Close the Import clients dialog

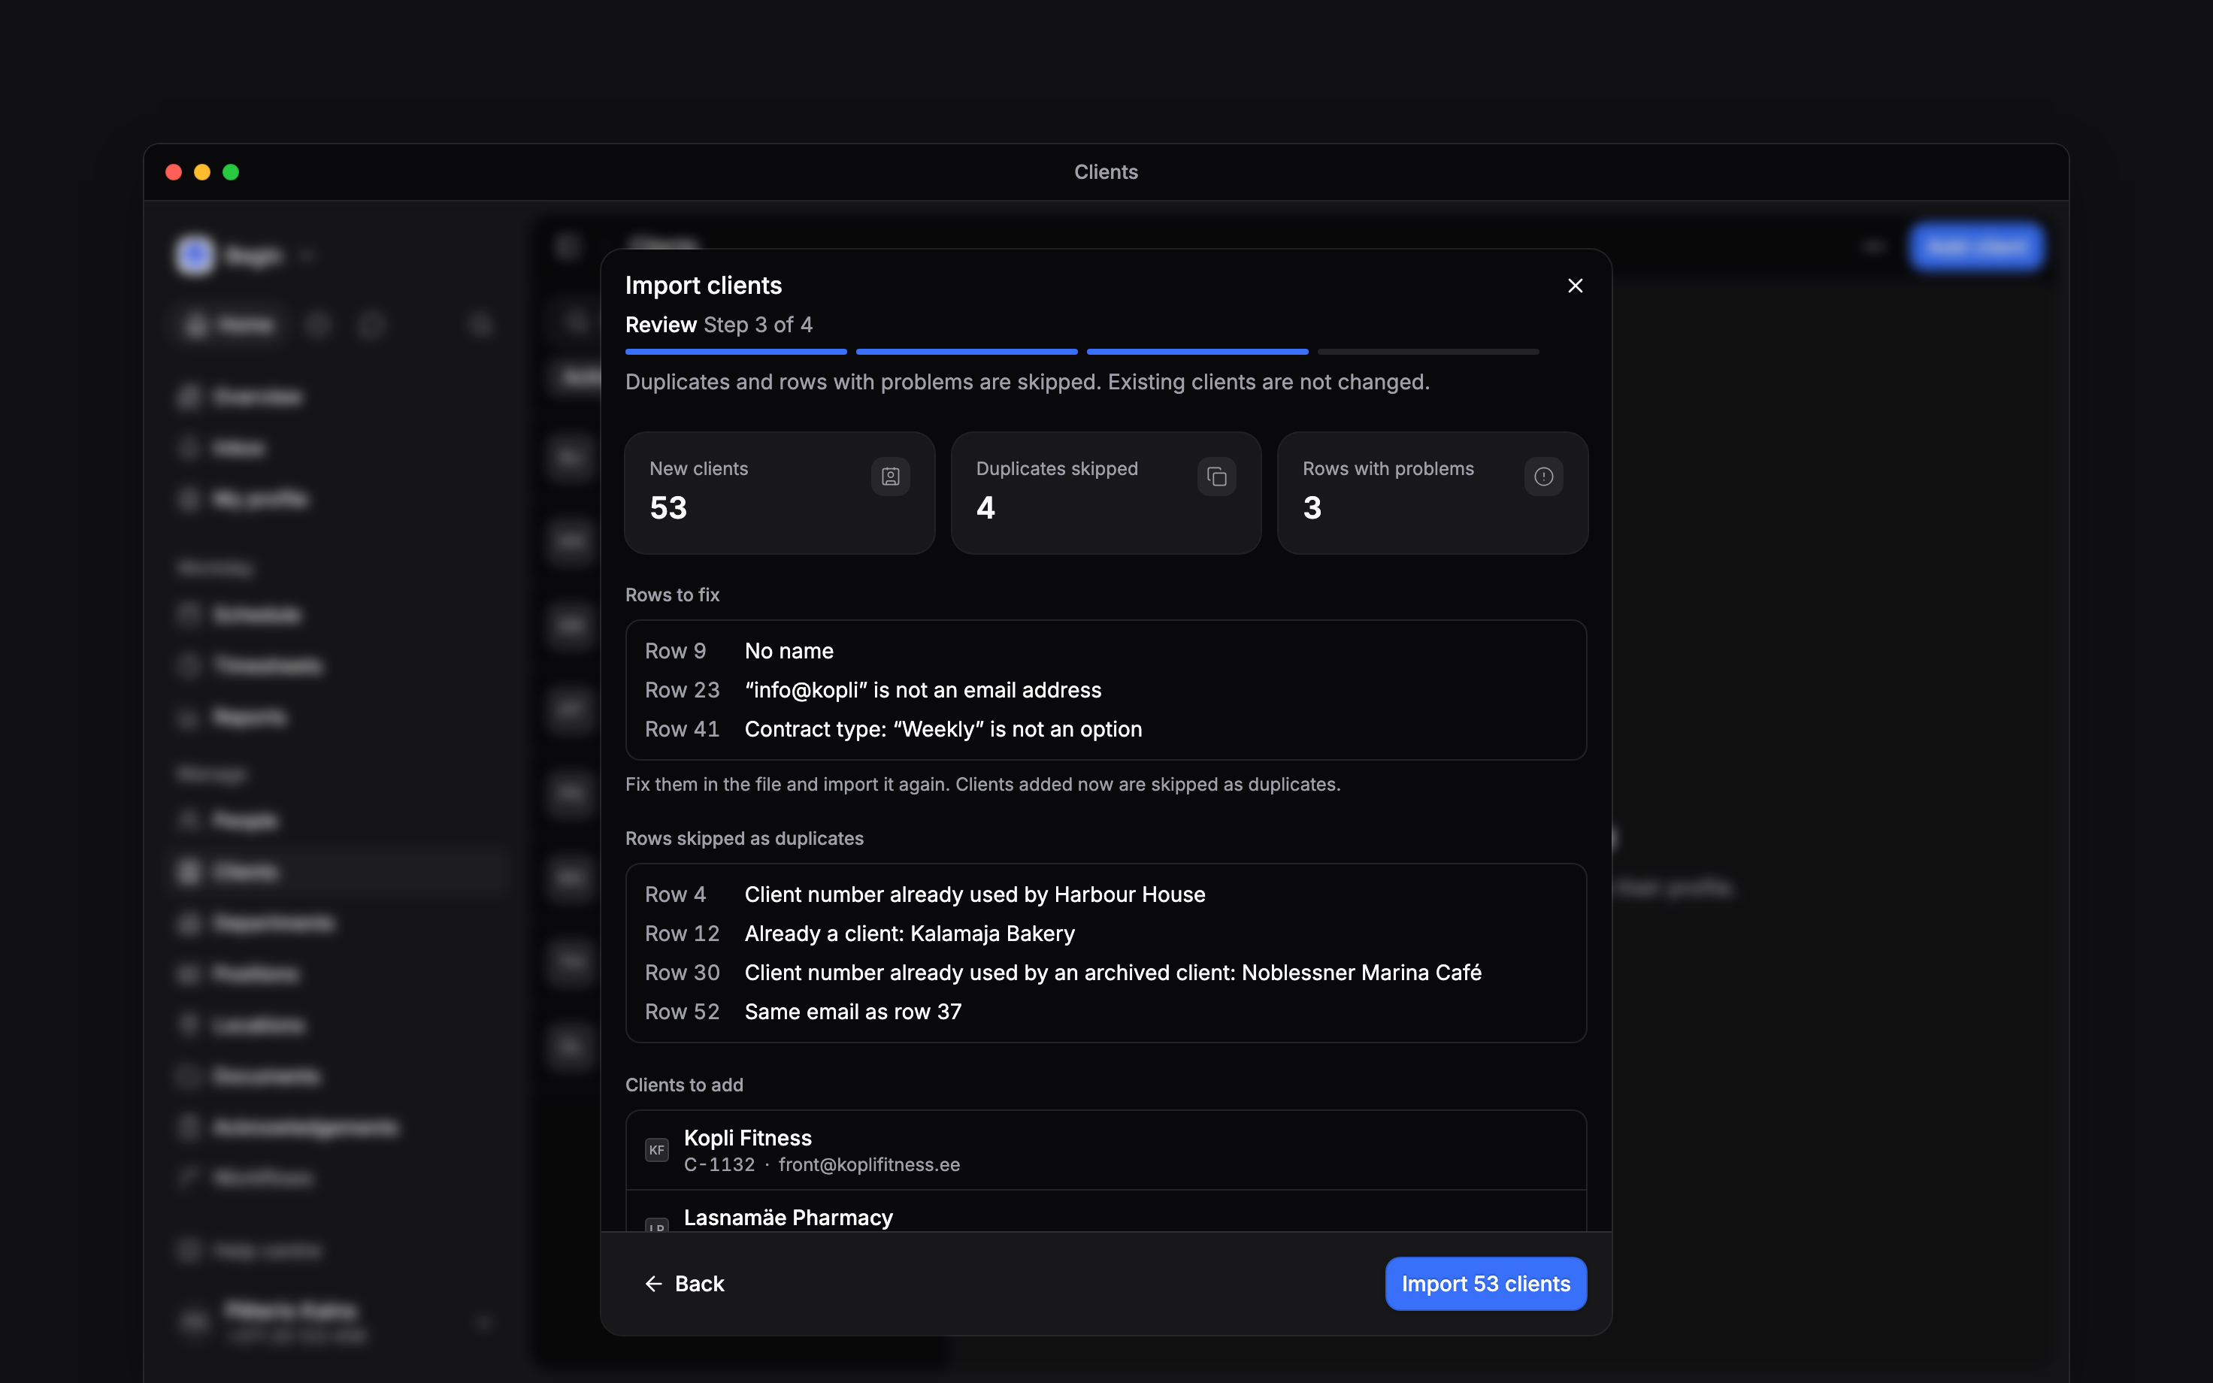[1575, 286]
